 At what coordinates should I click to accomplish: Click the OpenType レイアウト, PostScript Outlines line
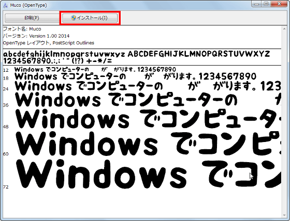pyautogui.click(x=49, y=43)
